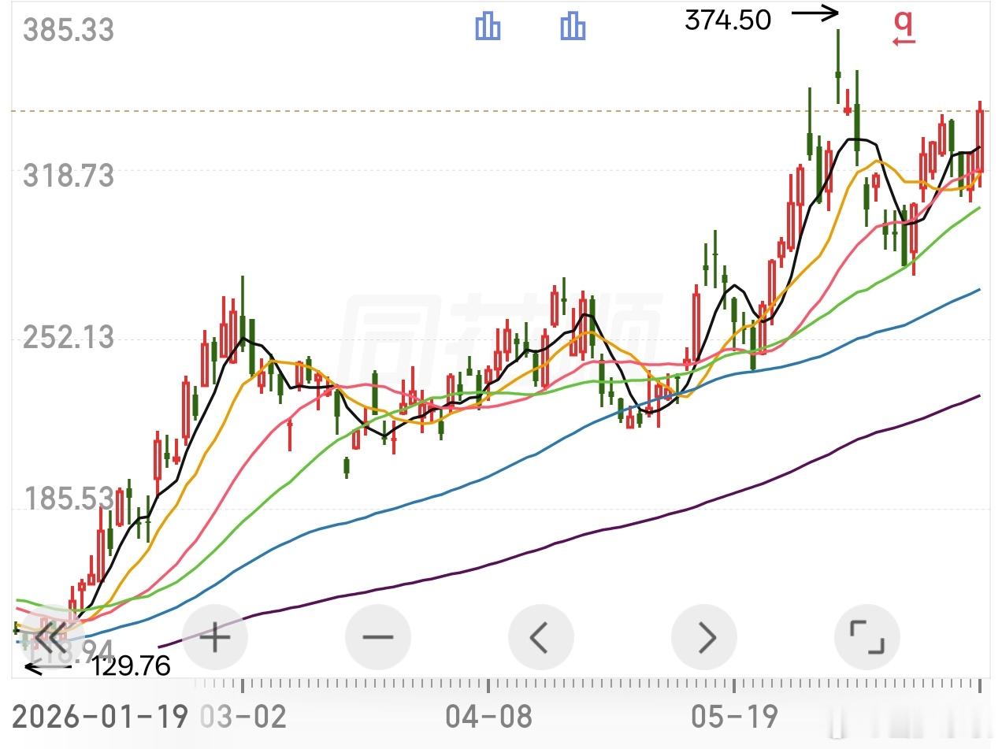Viewport: 1002px width, 749px height.
Task: Tap the first blue bar-chart marker icon
Action: (488, 26)
